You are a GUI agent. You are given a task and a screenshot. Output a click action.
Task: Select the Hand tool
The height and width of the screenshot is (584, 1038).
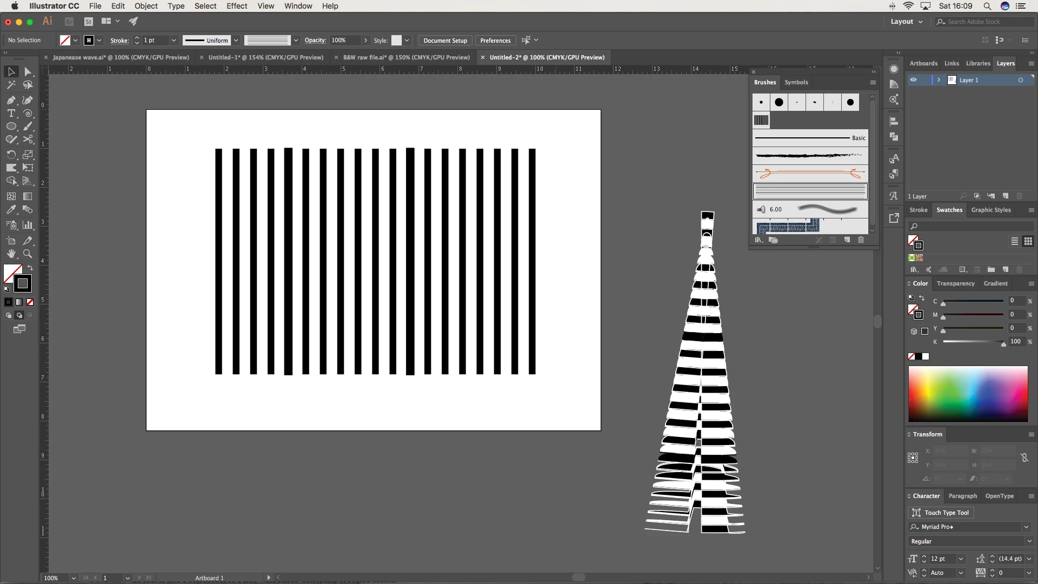point(11,254)
